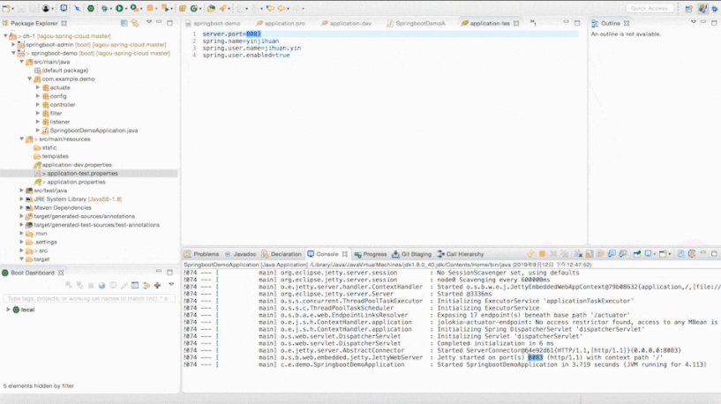Click the Debug bug icon in toolbar

105,8
